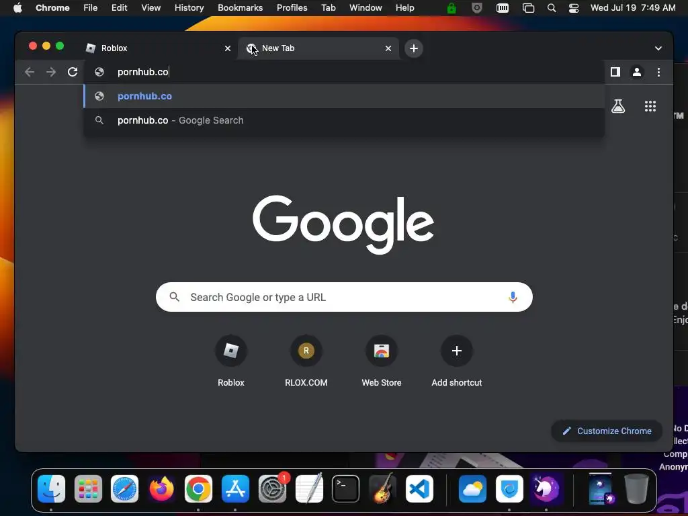Click the Search Google or type a URL box
This screenshot has width=688, height=516.
[x=344, y=297]
